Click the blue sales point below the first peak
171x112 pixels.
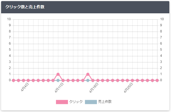tap(58, 80)
